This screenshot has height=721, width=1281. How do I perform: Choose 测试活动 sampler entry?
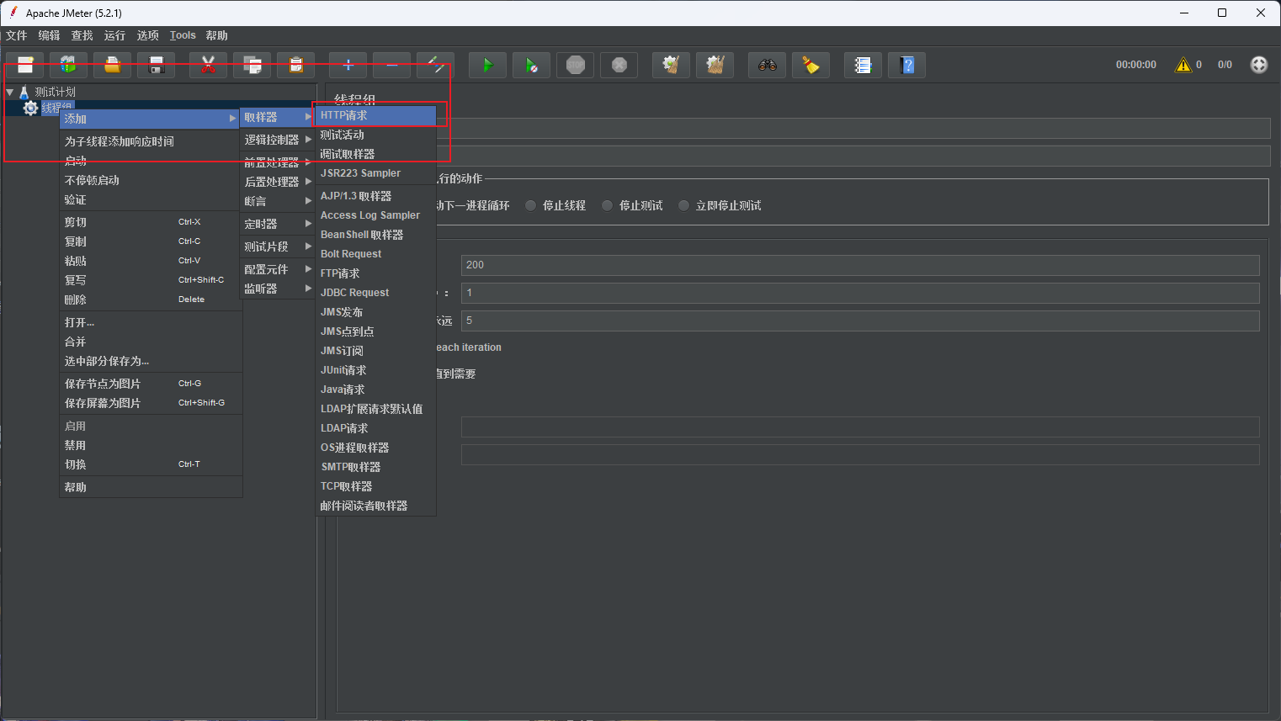coord(376,135)
